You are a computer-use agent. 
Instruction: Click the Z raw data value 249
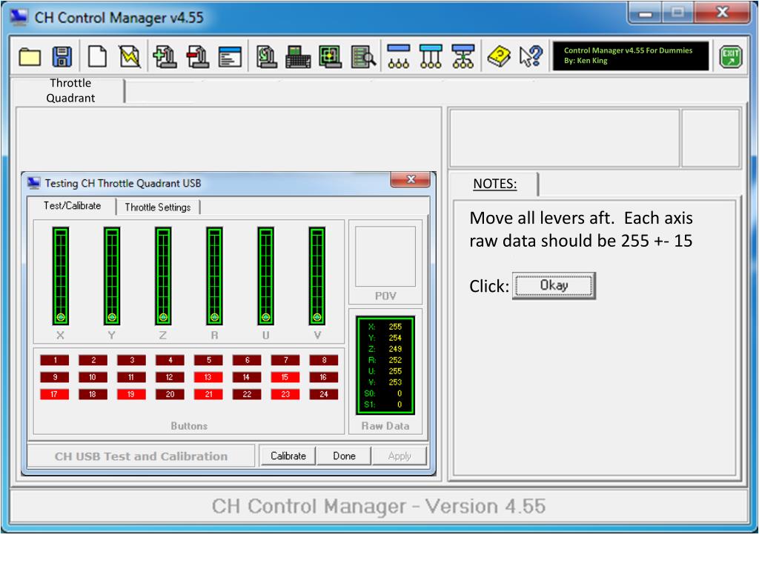(395, 349)
